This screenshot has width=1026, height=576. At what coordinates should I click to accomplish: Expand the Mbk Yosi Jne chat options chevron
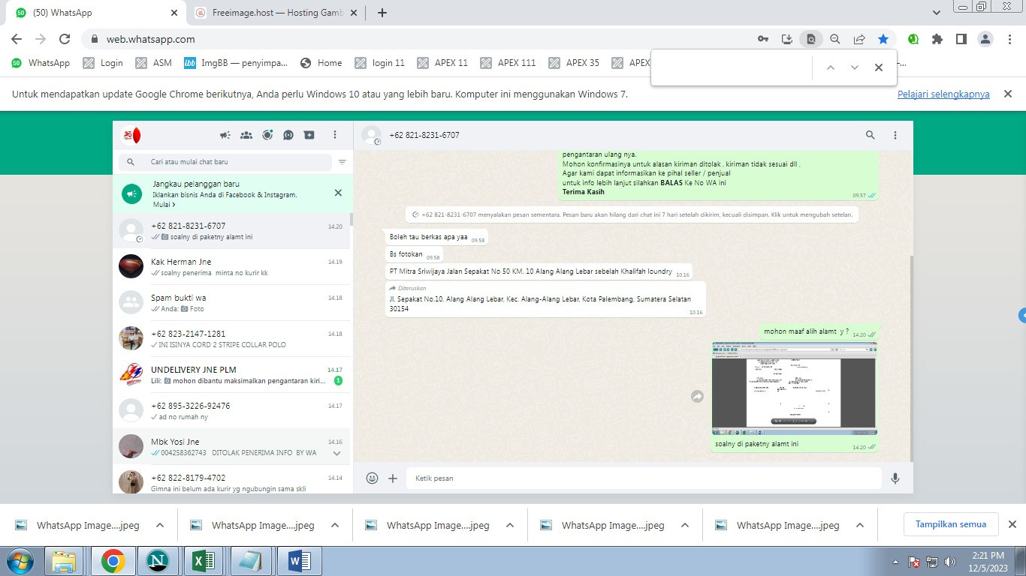[x=336, y=453]
